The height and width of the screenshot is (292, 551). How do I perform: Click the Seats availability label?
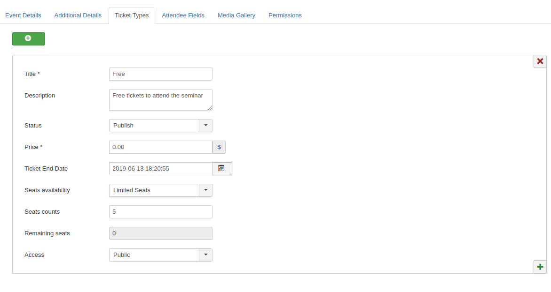click(x=47, y=190)
